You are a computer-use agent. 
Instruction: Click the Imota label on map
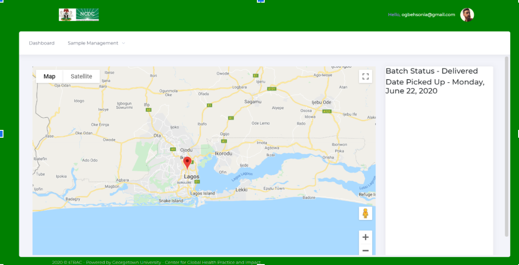(x=262, y=143)
